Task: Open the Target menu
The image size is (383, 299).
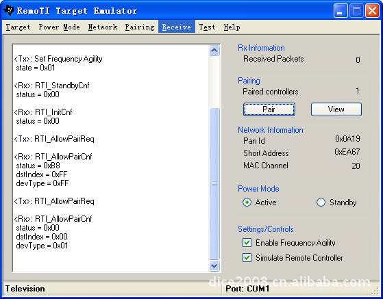Action: 18,27
